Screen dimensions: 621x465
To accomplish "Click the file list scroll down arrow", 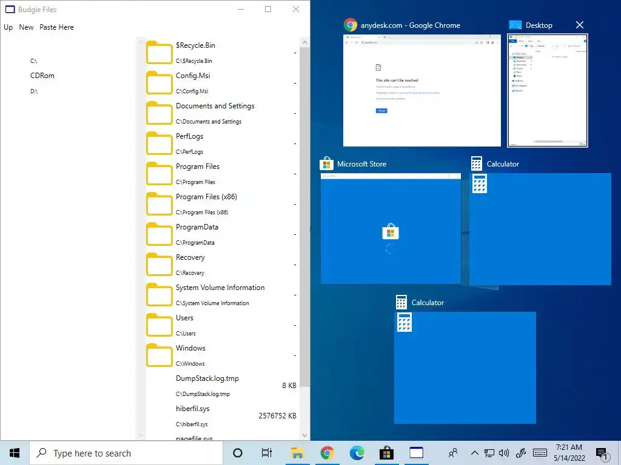I will [x=304, y=435].
